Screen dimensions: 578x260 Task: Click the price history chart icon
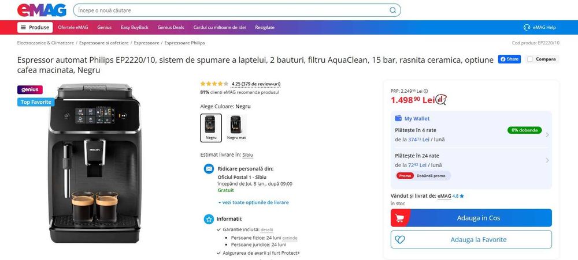pos(441,99)
